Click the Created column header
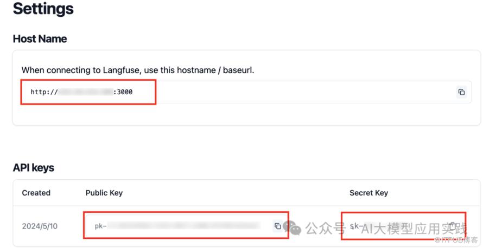The image size is (483, 248). [x=36, y=193]
